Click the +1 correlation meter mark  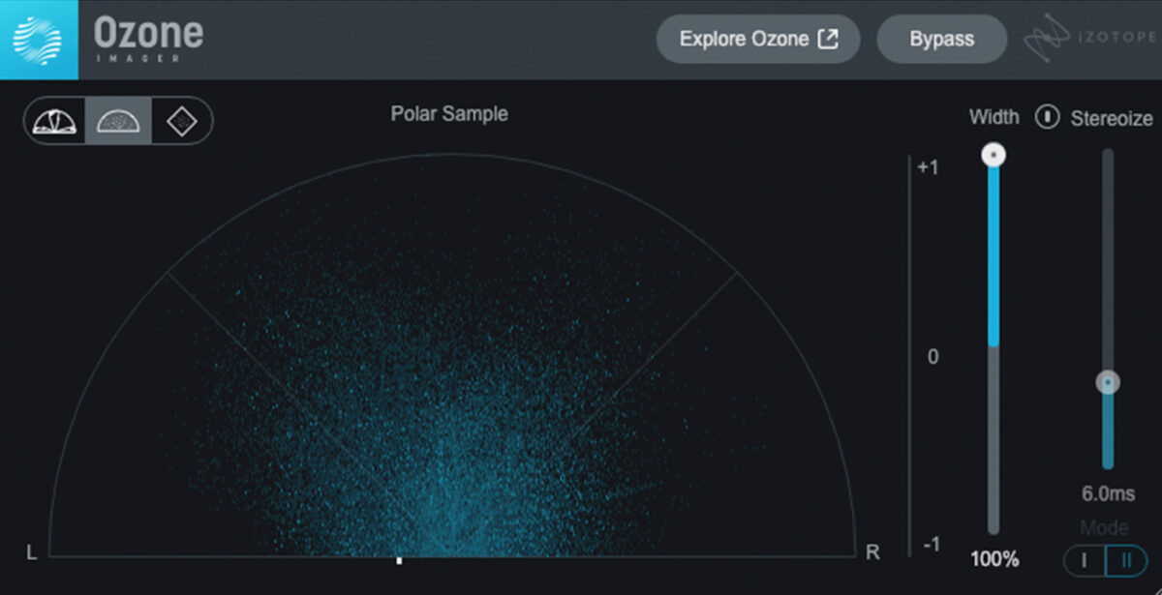[928, 167]
